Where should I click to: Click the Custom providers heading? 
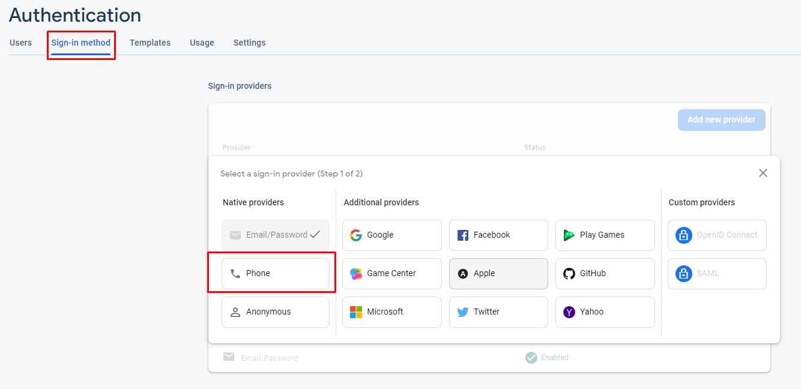(x=702, y=202)
